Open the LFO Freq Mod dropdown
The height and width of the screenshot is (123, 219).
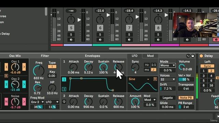(x=52, y=102)
